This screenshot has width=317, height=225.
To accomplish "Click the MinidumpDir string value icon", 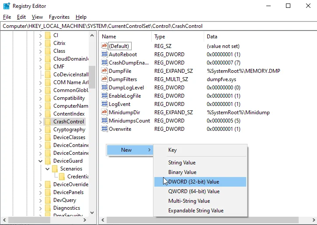I will (x=105, y=112).
